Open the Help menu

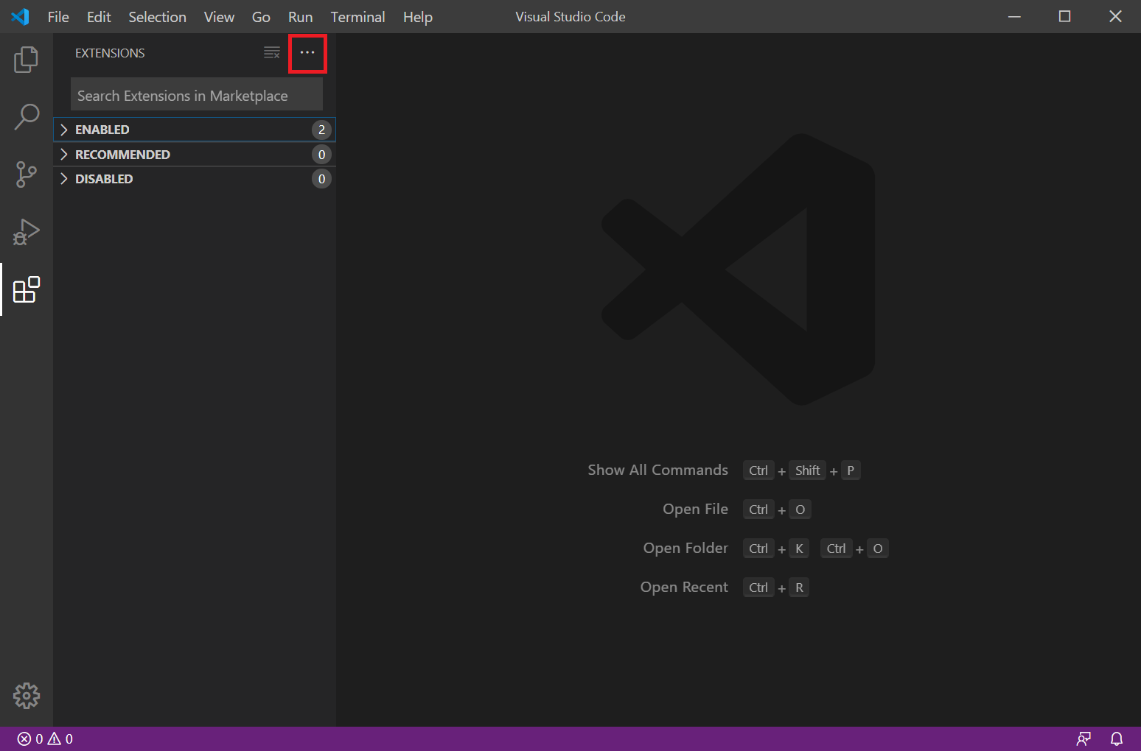[x=417, y=17]
